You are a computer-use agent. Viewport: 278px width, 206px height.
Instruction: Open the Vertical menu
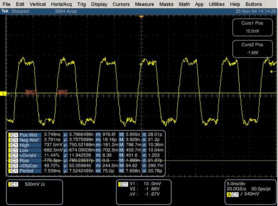[x=38, y=4]
